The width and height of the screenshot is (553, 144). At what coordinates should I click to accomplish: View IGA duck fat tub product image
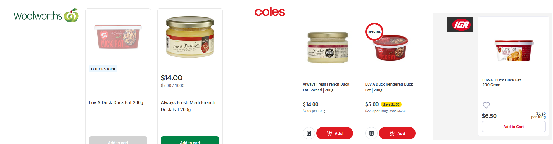coord(514,51)
